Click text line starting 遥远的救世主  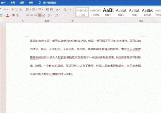[85, 41]
